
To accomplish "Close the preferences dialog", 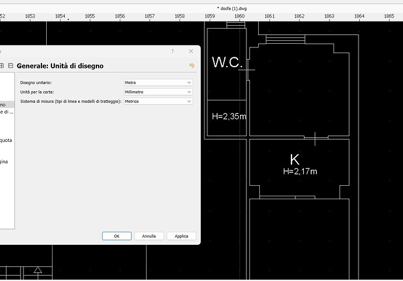I will click(191, 51).
